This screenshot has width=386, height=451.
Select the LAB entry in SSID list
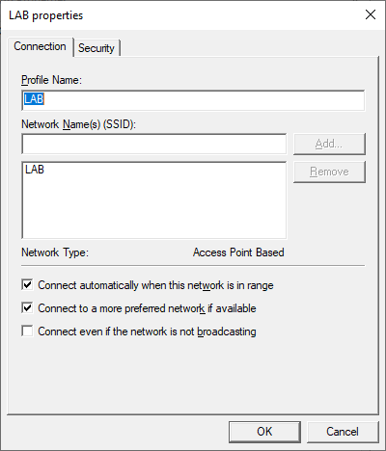[35, 170]
